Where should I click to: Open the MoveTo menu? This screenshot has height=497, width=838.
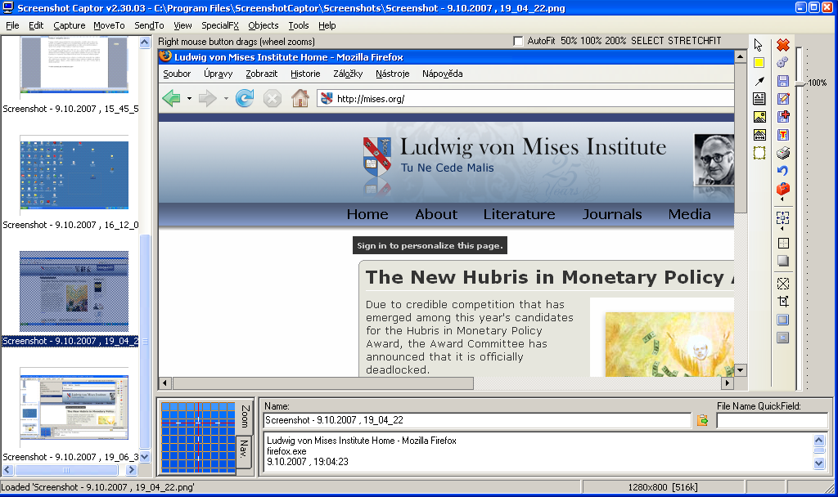pos(109,25)
